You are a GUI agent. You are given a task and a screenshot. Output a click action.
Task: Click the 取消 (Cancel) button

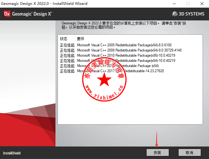click(190, 153)
